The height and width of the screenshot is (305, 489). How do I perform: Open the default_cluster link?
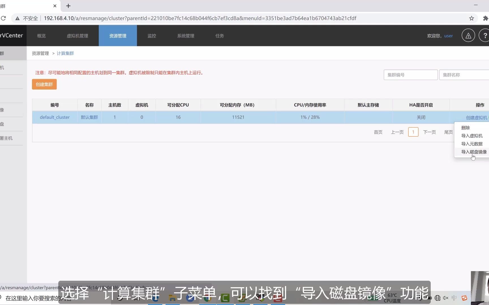(x=55, y=117)
